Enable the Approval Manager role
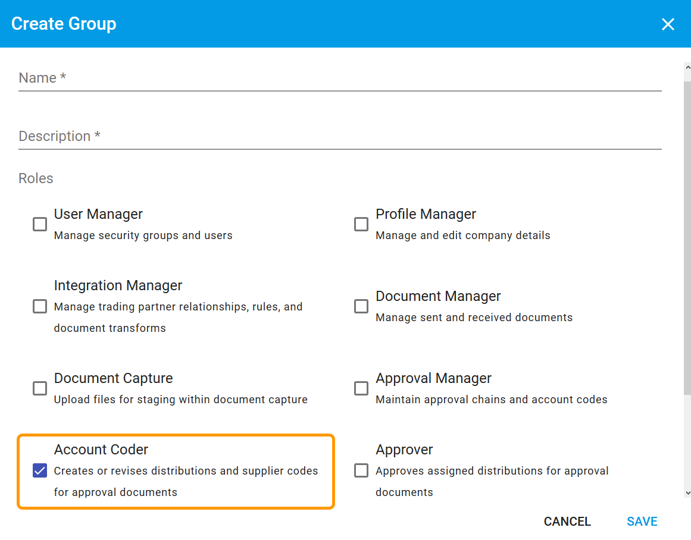 (361, 388)
